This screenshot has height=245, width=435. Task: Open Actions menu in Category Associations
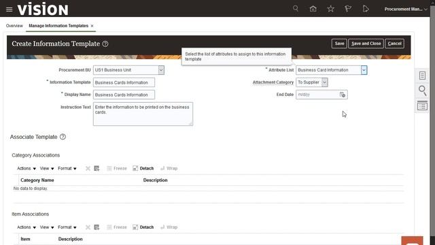coord(27,168)
